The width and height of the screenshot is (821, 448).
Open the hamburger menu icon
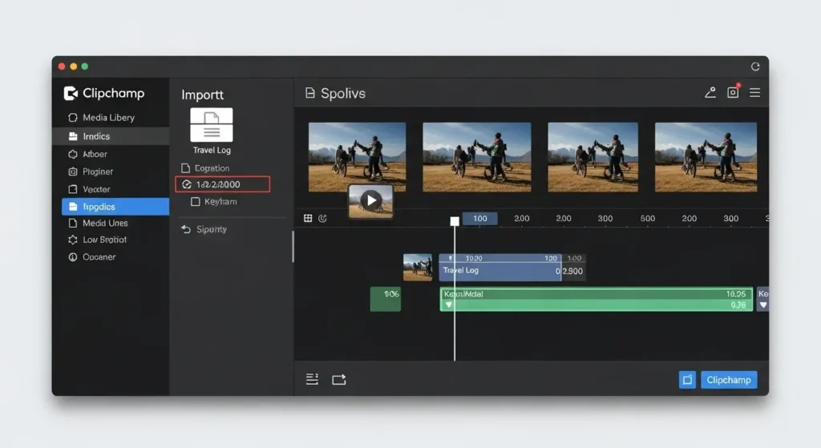tap(754, 93)
